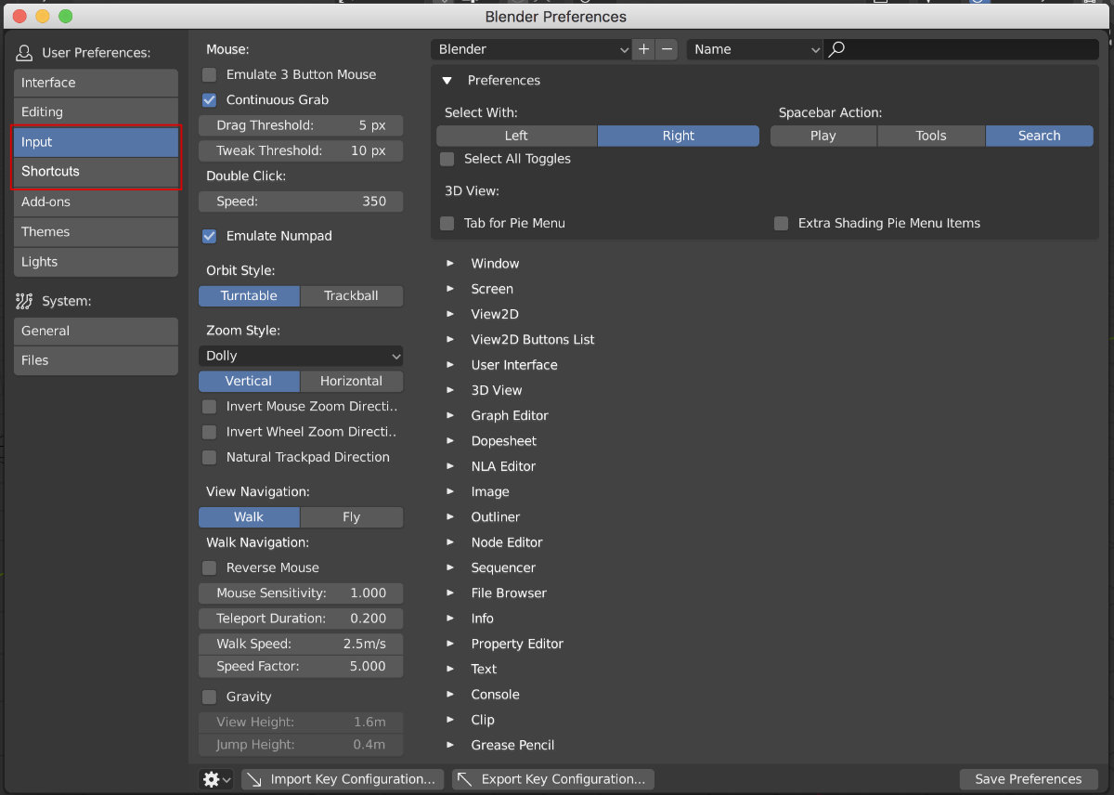Set Spacebar Action to Search
The height and width of the screenshot is (795, 1114).
(1040, 136)
